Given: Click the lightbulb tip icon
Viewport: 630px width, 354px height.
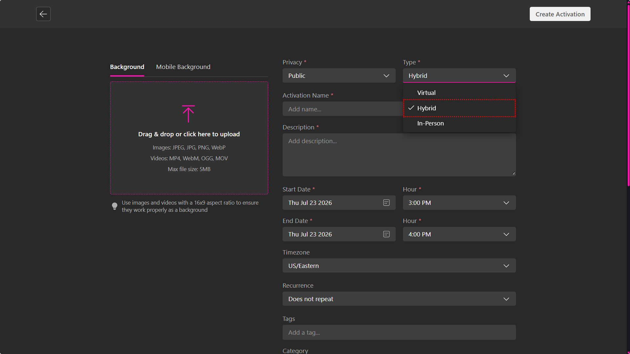Looking at the screenshot, I should (x=115, y=206).
